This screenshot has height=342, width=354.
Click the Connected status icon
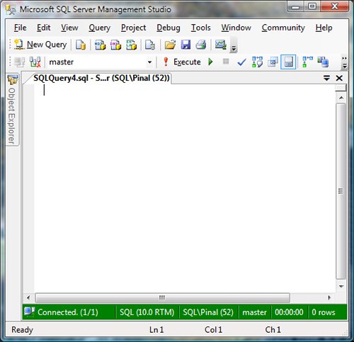[x=30, y=312]
